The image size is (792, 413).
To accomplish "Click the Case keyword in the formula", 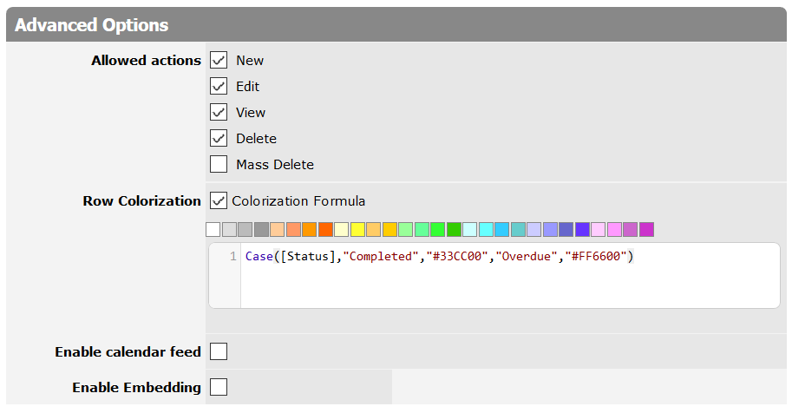I will tap(259, 256).
